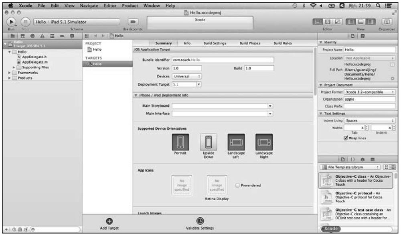Screen dimensions: 401x236
Task: Expand the Products group
Action: point(10,78)
